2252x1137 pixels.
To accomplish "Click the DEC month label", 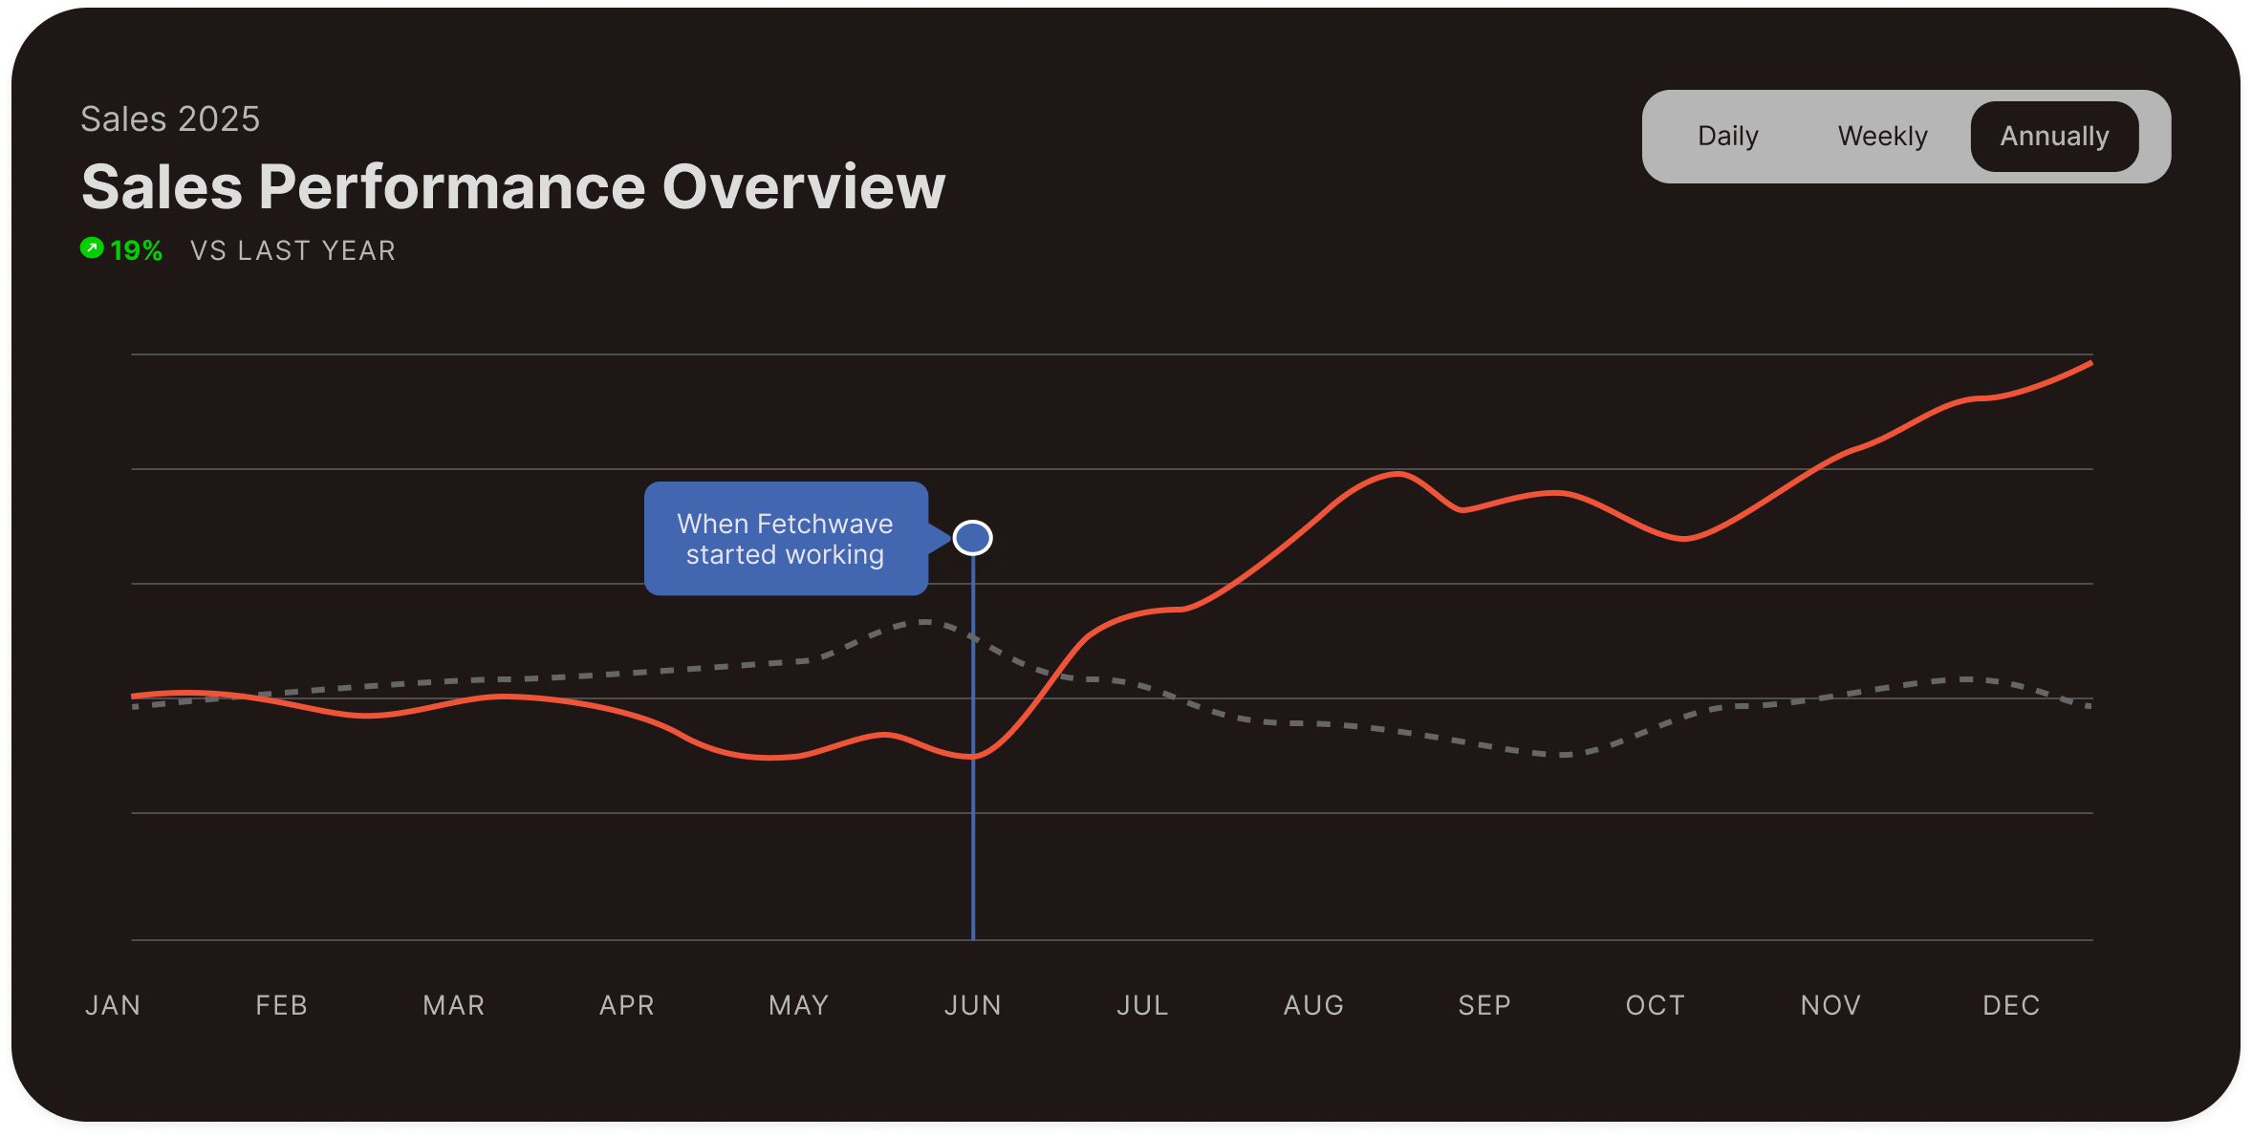I will (x=2011, y=1005).
